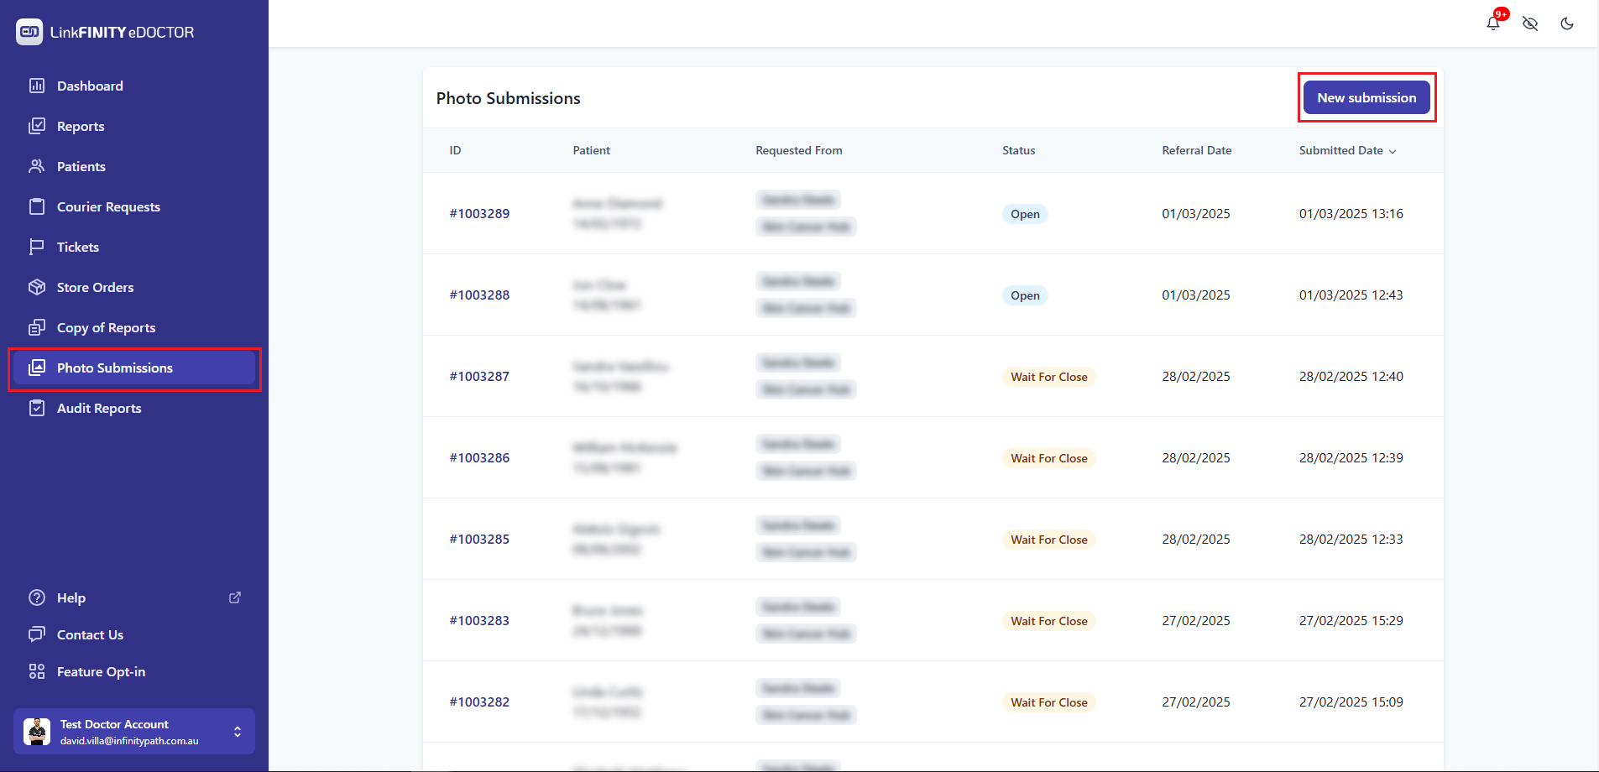Open the Reports menu item
Viewport: 1599px width, 772px height.
[81, 126]
